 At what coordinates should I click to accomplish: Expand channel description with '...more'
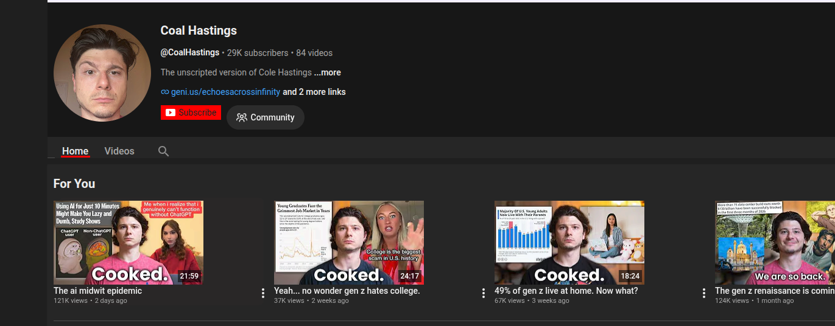coord(328,72)
